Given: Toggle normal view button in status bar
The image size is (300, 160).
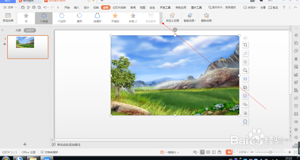Looking at the screenshot, I should [202, 152].
